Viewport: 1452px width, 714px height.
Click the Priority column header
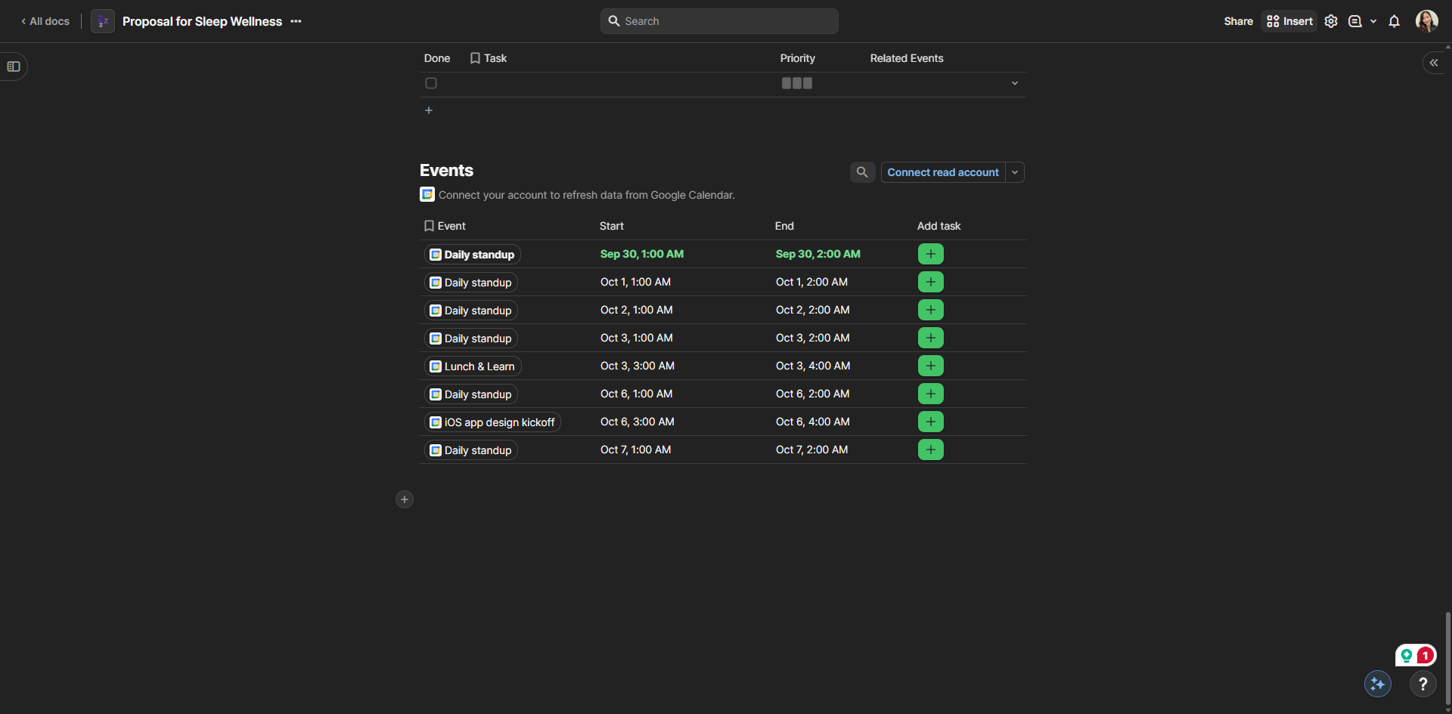(x=798, y=58)
